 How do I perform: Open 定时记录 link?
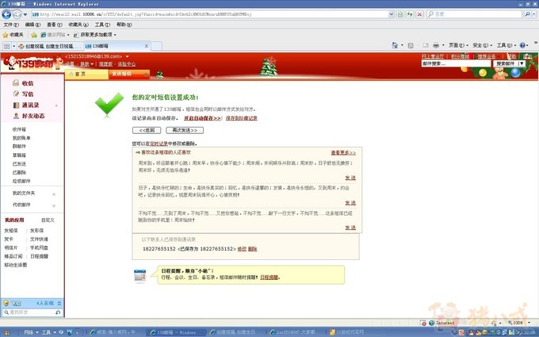point(159,144)
